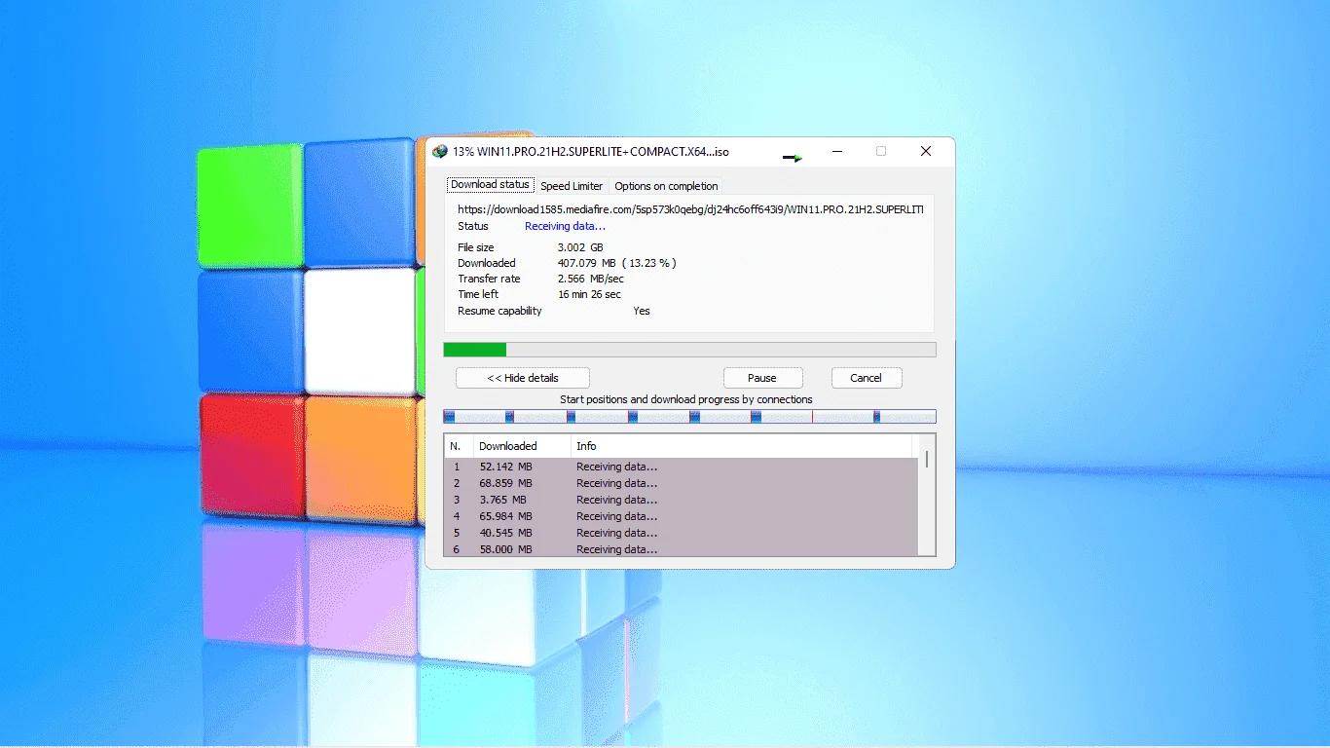Select connection row with 58.000 MB
Screen dimensions: 1330x748
pos(682,549)
